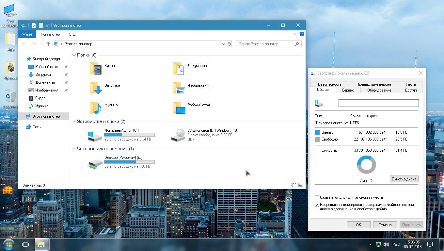
Task: Select the Загрузки folder icon under Папки
Action: point(96,88)
